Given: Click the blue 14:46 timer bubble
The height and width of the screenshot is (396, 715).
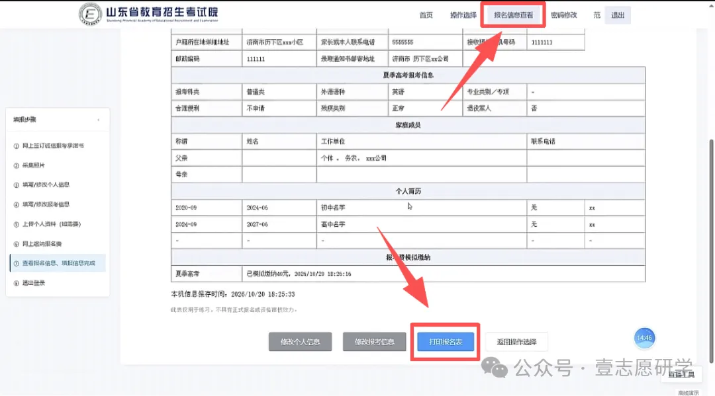Looking at the screenshot, I should tap(644, 338).
